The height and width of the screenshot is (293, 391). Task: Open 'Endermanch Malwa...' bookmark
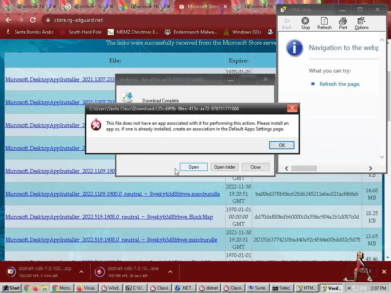pos(191,32)
